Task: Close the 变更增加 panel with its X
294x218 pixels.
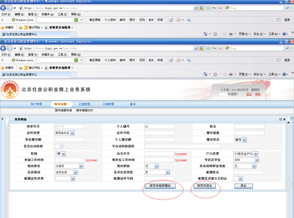Action: pos(284,119)
